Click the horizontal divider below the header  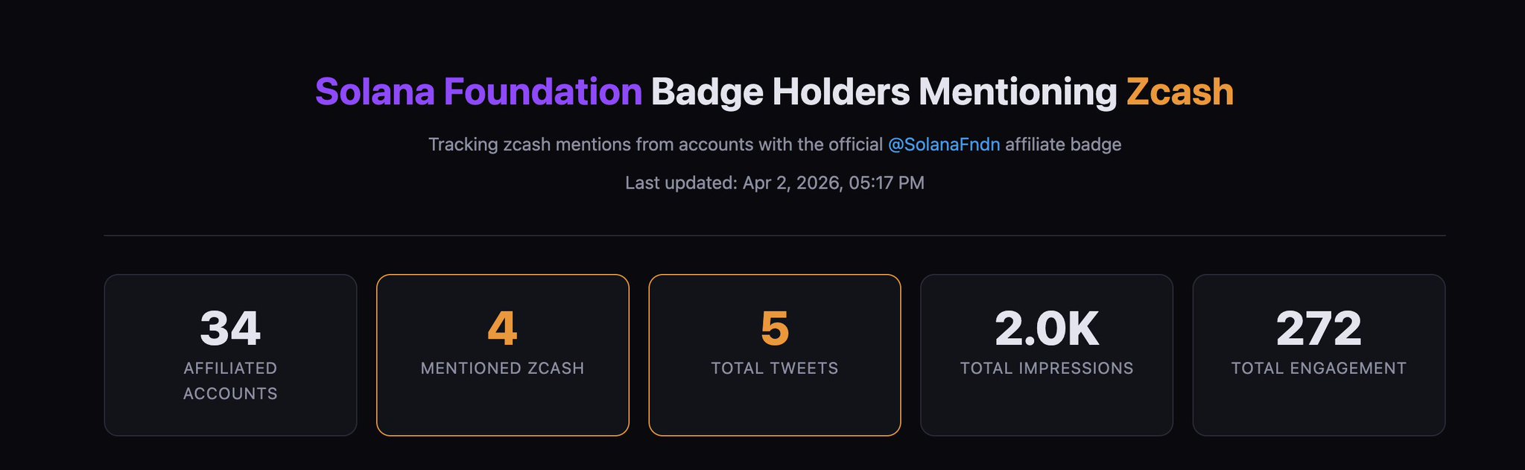point(775,235)
